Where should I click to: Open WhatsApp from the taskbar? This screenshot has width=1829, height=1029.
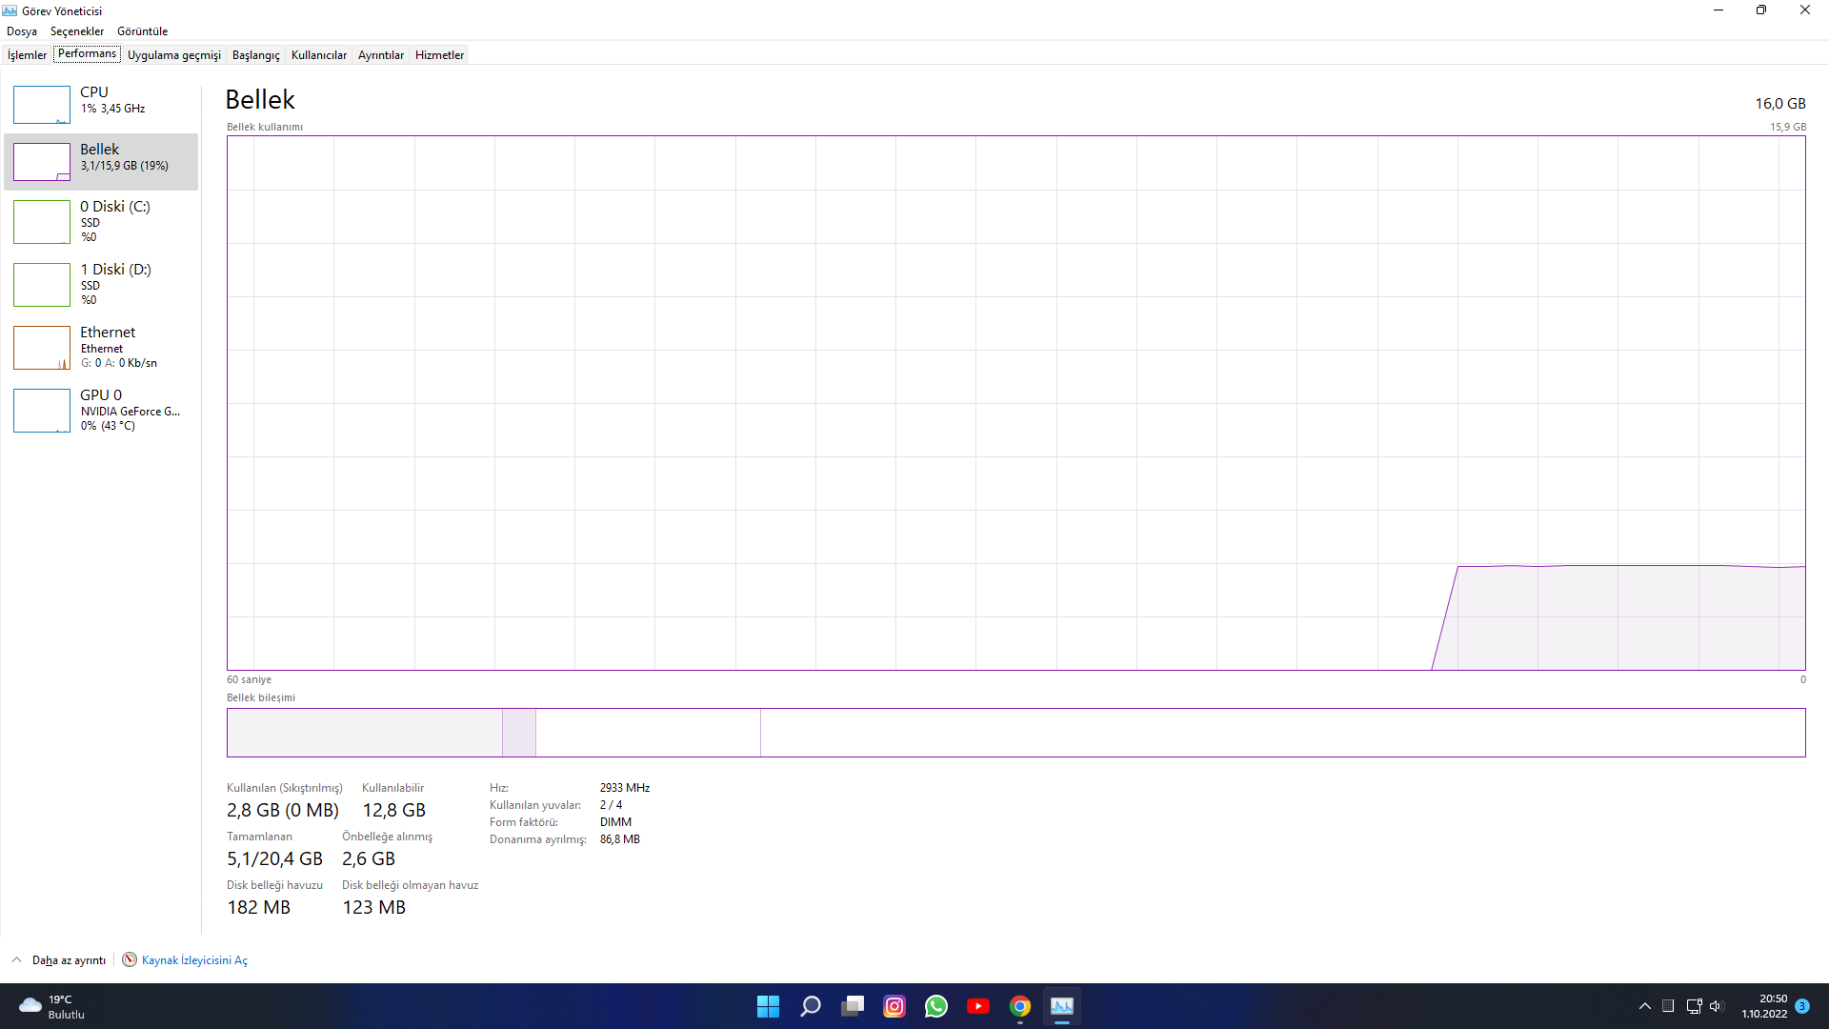point(936,1006)
